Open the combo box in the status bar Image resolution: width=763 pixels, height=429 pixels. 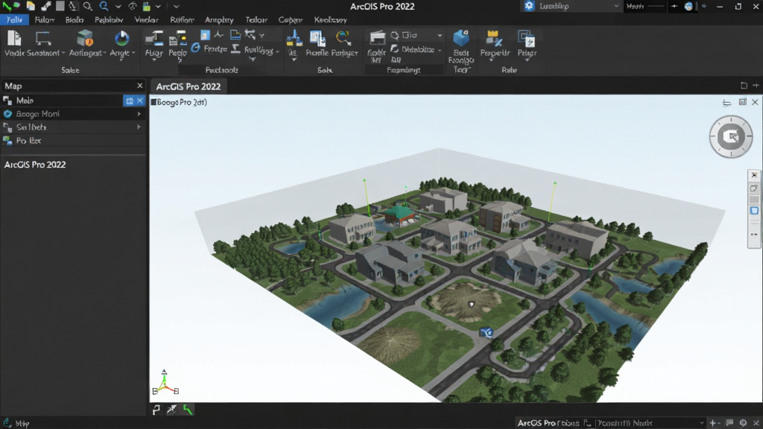[x=650, y=423]
